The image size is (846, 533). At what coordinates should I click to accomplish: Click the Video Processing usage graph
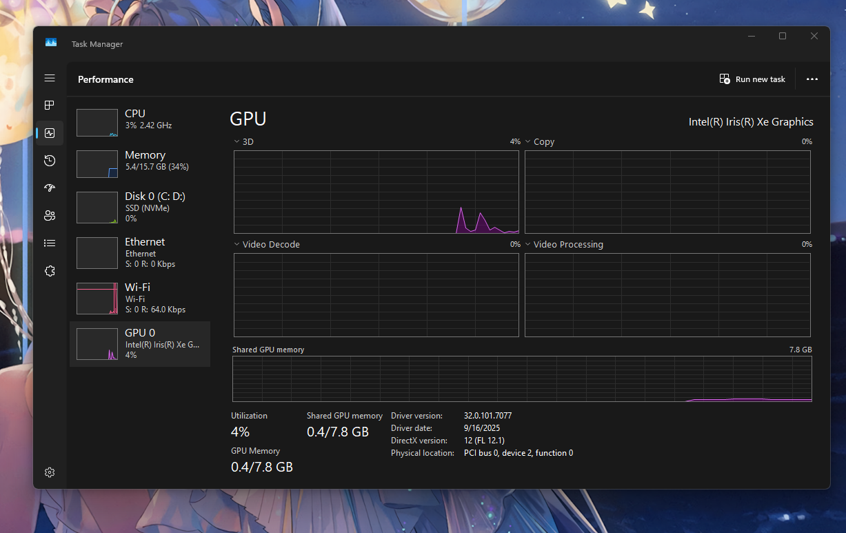[x=667, y=295]
